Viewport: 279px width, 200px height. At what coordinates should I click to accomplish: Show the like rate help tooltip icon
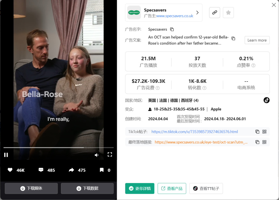coord(253,66)
